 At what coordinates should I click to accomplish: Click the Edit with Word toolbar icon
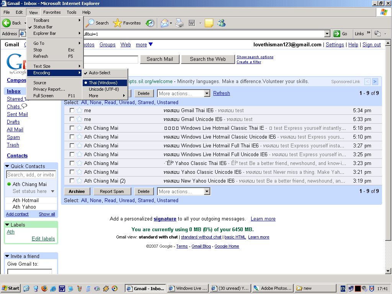click(x=192, y=23)
